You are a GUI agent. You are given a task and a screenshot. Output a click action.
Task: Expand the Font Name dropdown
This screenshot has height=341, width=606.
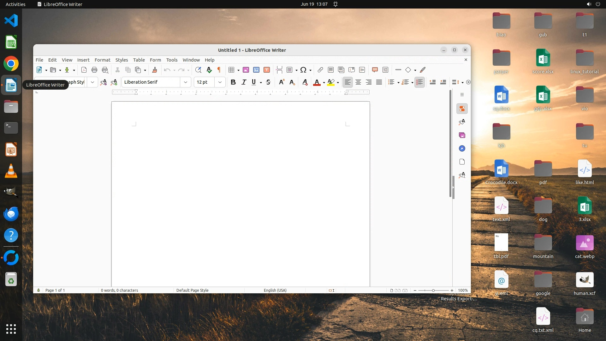pos(186,82)
